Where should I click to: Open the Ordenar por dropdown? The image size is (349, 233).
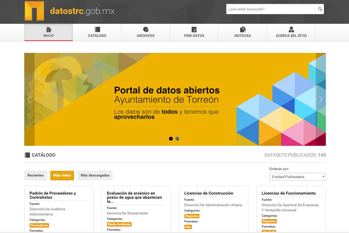pyautogui.click(x=297, y=177)
